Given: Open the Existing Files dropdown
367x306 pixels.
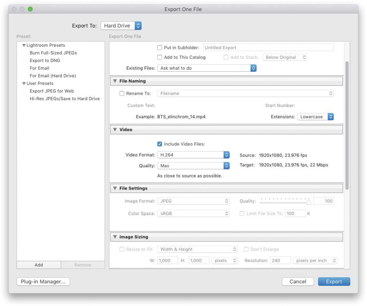Looking at the screenshot, I should click(x=207, y=68).
